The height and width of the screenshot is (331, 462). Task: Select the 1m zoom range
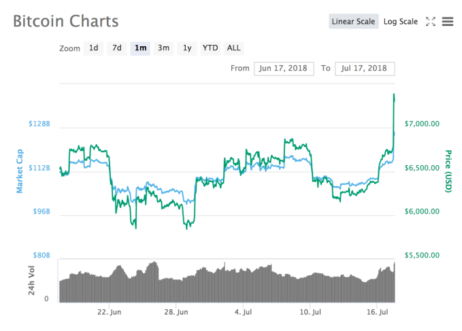click(x=140, y=48)
